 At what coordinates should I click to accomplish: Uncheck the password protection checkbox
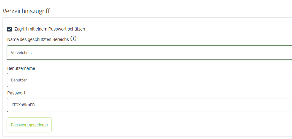[10, 29]
